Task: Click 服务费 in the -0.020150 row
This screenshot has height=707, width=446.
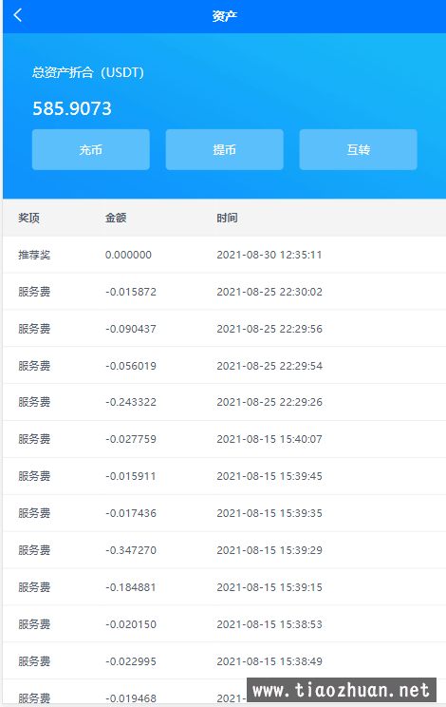Action: pos(34,624)
